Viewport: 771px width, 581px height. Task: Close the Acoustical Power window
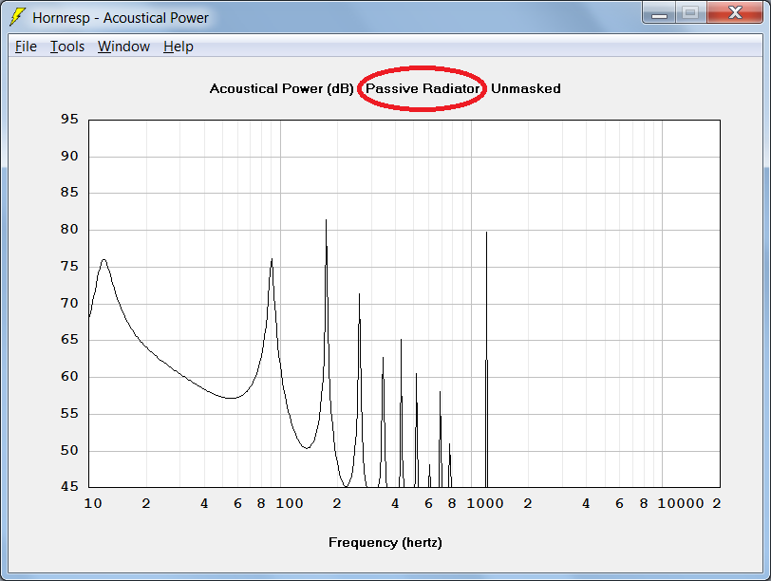pos(735,12)
